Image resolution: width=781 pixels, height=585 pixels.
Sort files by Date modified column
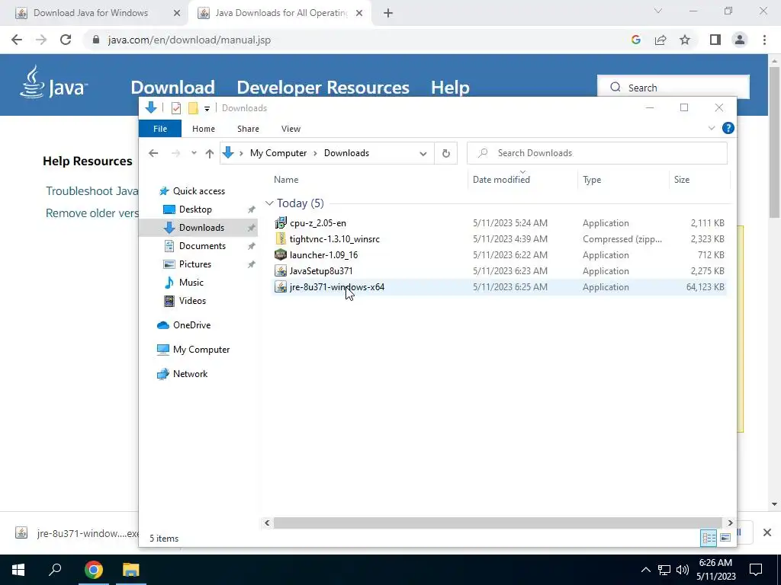501,180
